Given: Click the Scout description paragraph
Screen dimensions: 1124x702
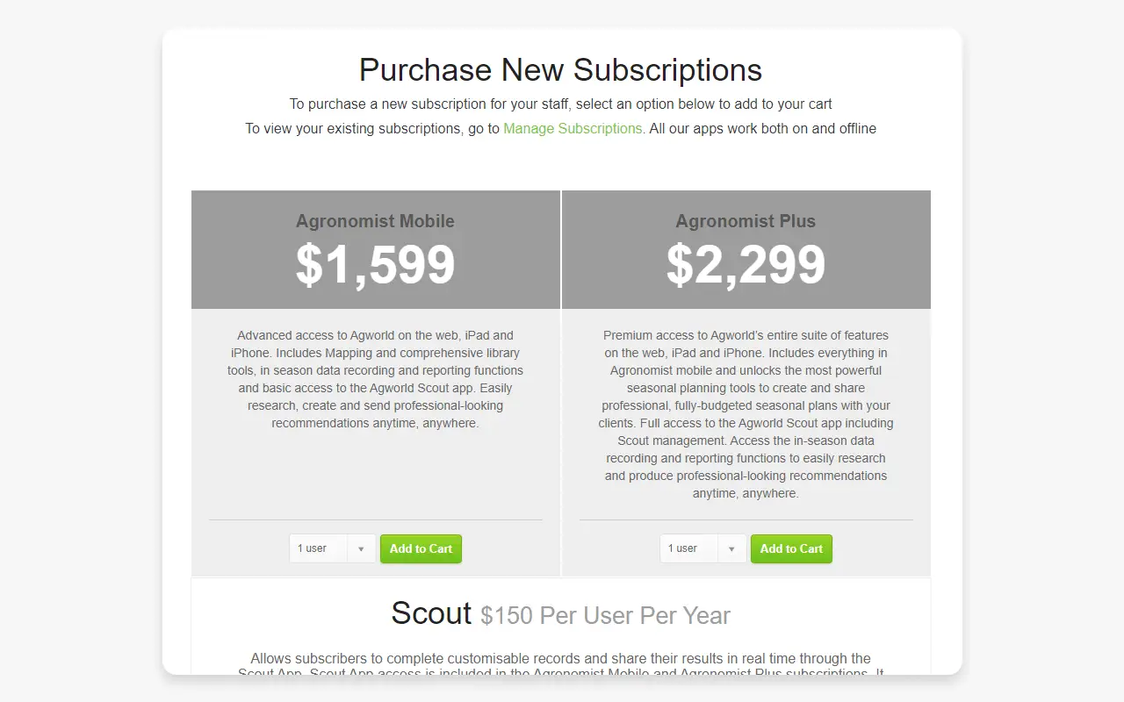Looking at the screenshot, I should 560,666.
